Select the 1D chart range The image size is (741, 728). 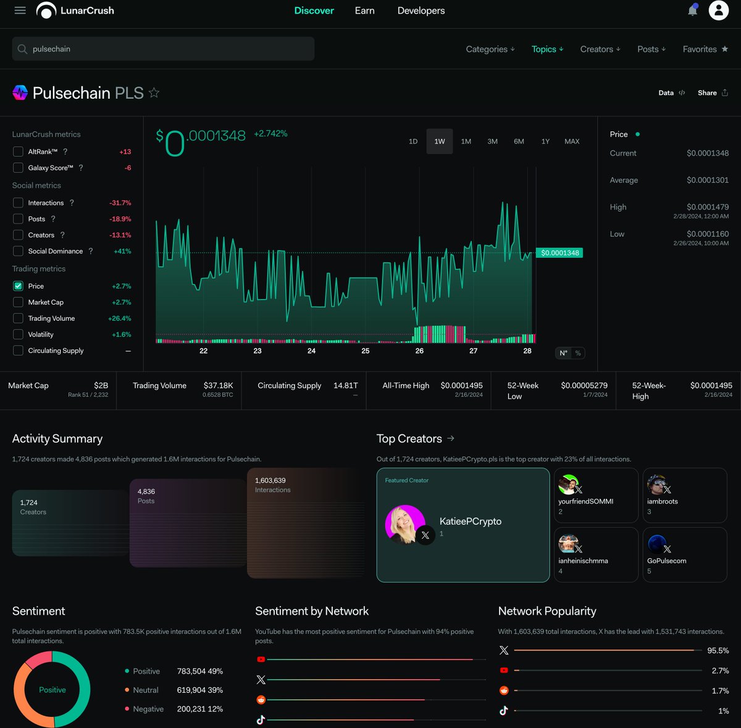click(x=413, y=141)
